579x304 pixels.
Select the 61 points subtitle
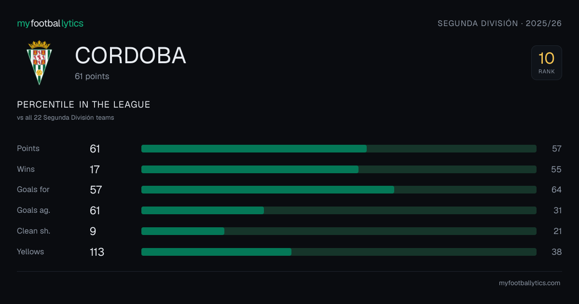click(x=92, y=76)
